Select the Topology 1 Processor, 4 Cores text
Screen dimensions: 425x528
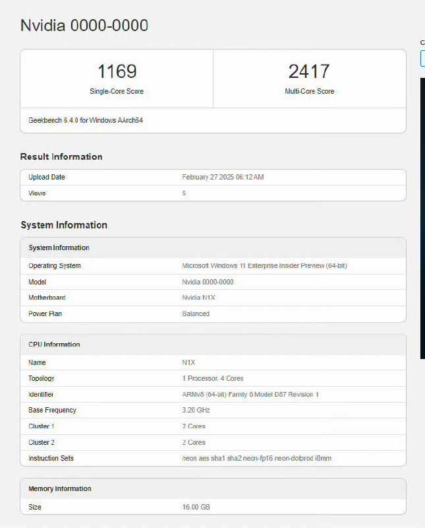(212, 378)
